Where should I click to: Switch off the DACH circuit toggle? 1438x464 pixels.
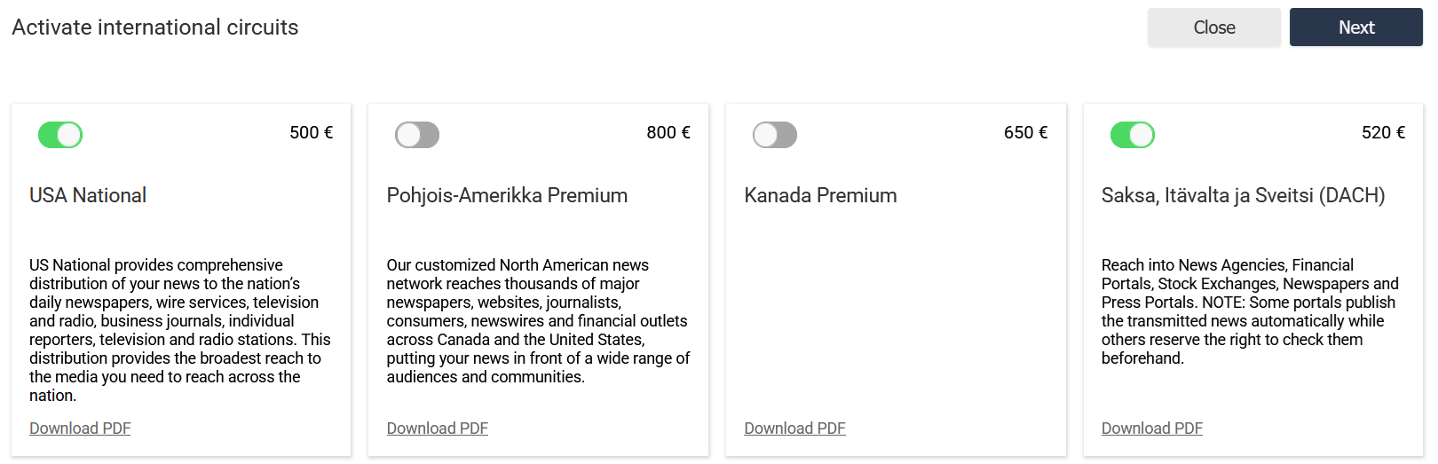1133,135
